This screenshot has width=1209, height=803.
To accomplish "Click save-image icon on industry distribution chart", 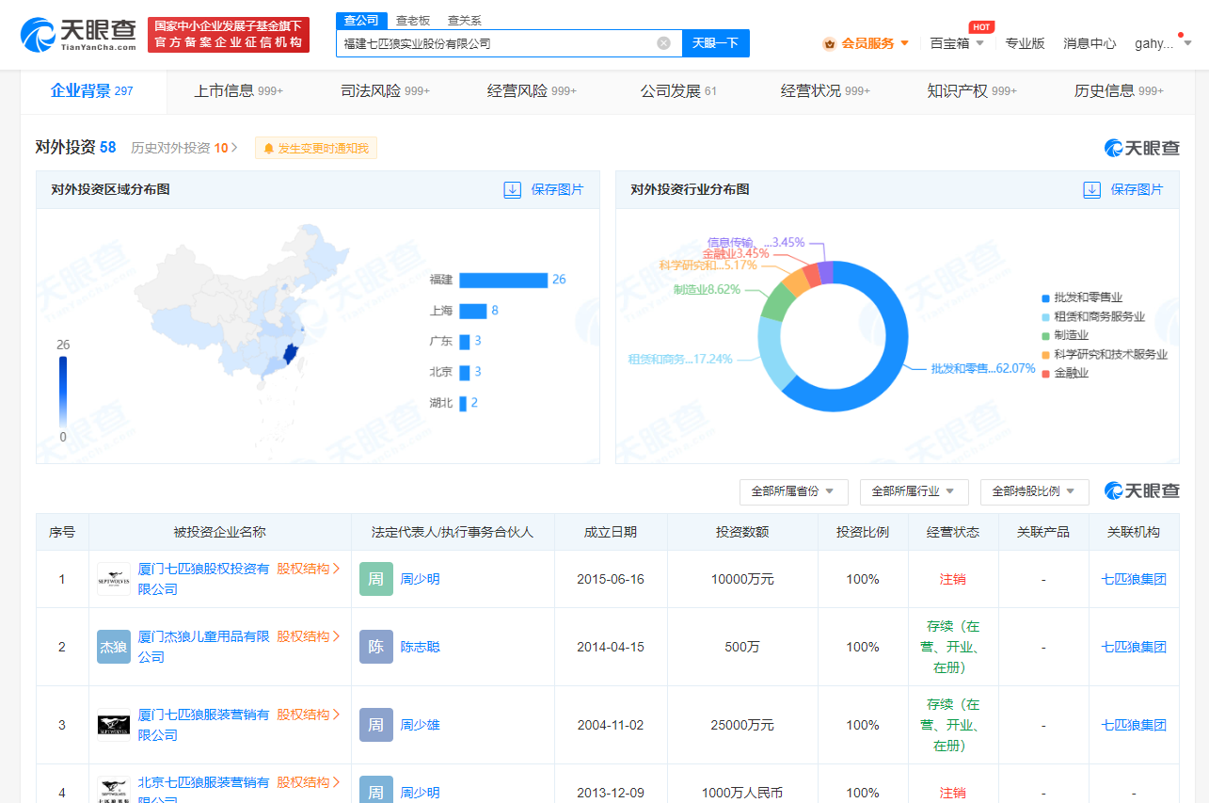I will pos(1092,189).
